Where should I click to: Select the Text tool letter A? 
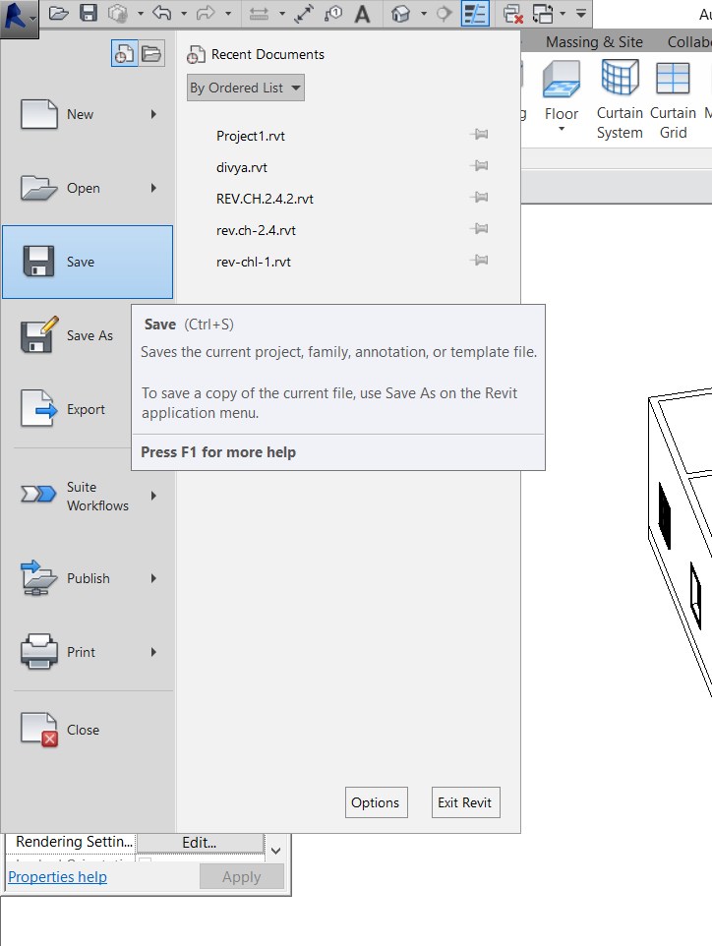point(362,14)
